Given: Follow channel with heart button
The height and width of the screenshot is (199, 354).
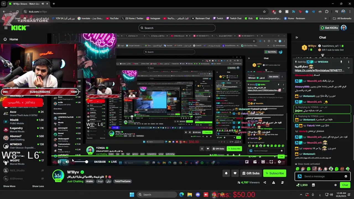Looking at the screenshot, I should 235,173.
